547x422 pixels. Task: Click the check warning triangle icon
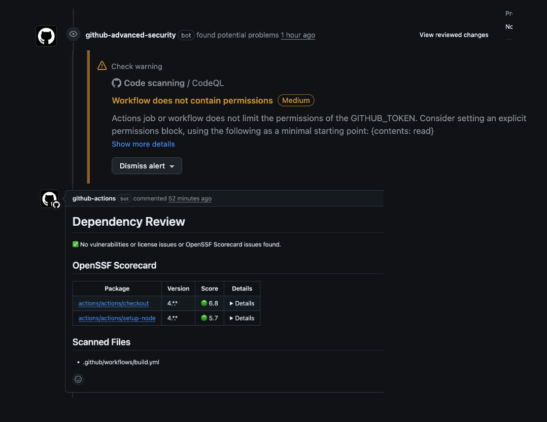[x=102, y=66]
